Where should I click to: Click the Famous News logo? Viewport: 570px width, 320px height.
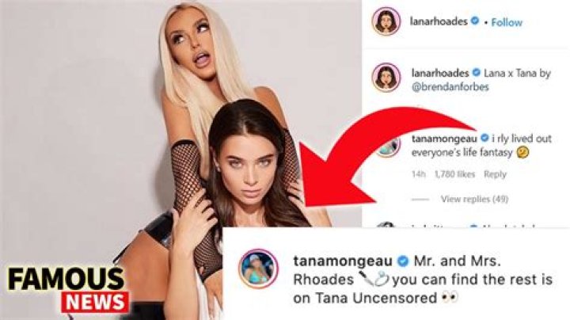(67, 290)
